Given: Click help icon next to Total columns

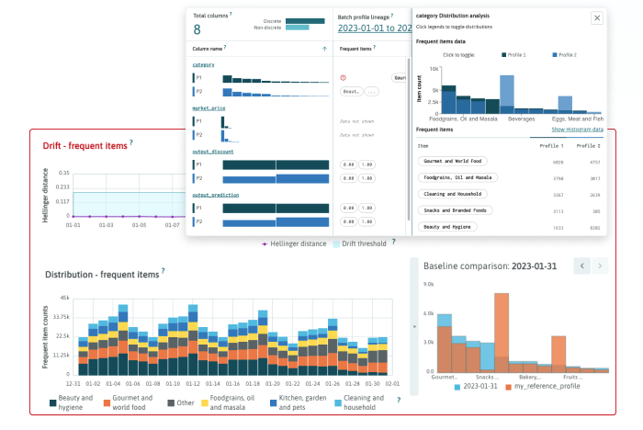Looking at the screenshot, I should [231, 15].
